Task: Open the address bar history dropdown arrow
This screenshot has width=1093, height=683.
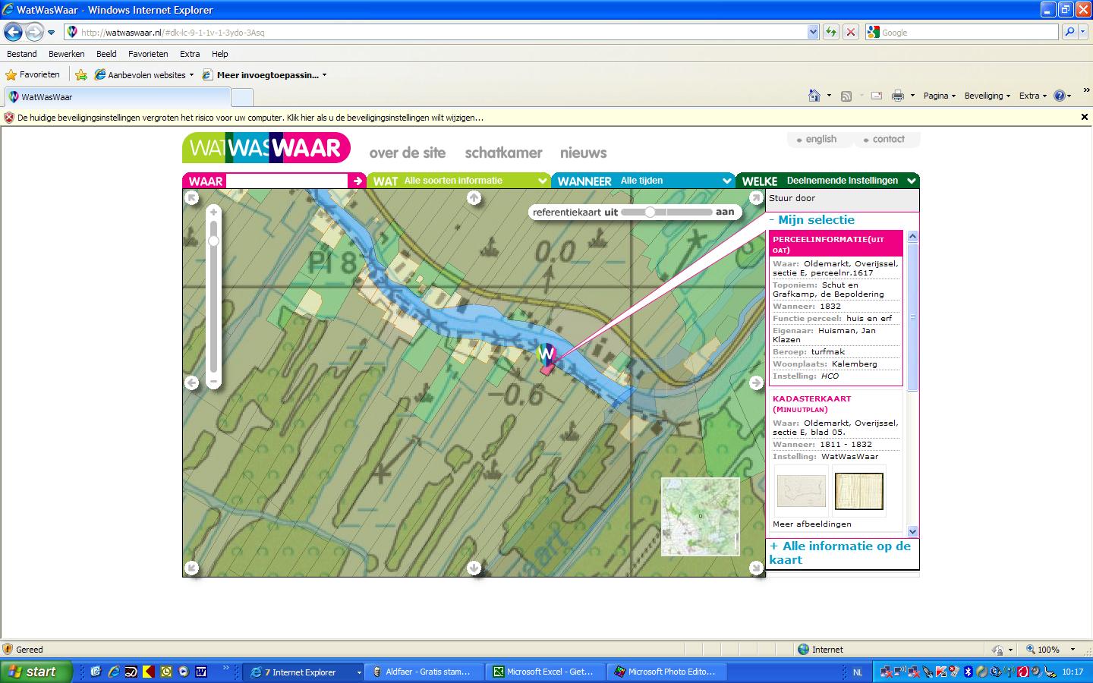Action: point(813,32)
